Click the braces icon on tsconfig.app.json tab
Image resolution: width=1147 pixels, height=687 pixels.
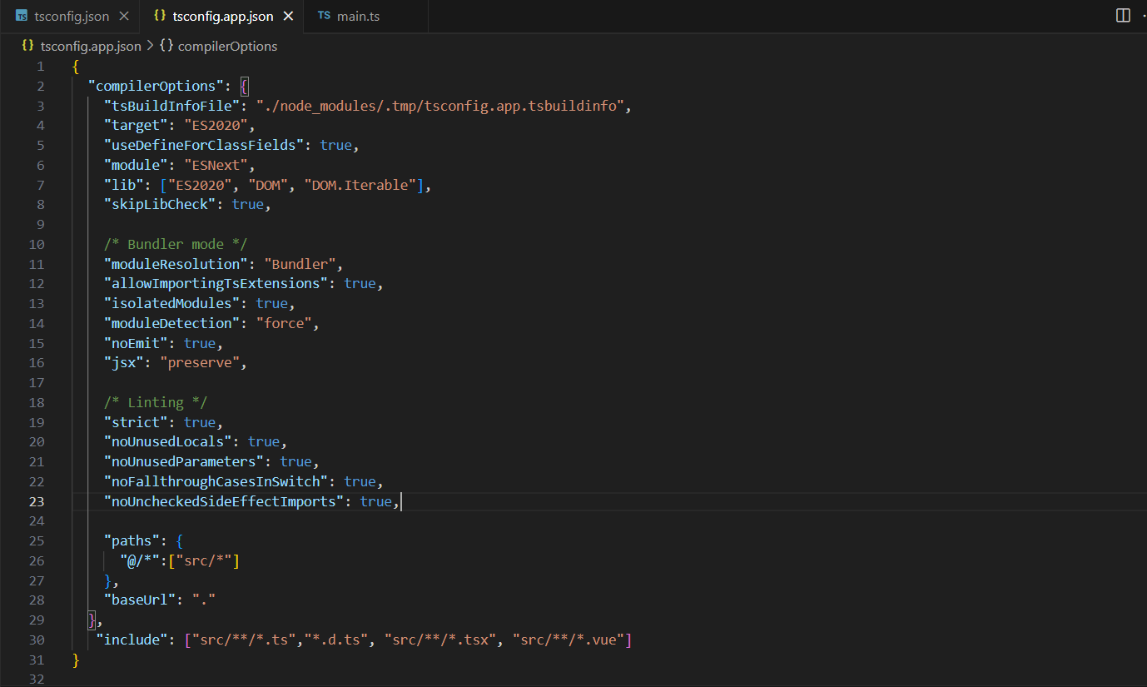click(159, 16)
